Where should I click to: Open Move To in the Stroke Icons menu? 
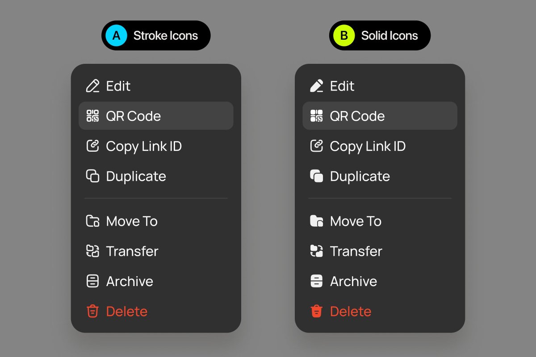point(156,221)
